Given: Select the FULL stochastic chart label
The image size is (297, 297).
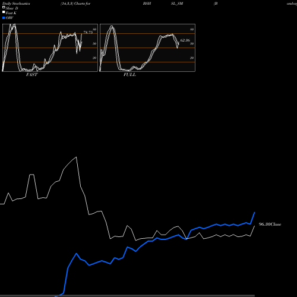Looking at the screenshot, I should pyautogui.click(x=129, y=75).
